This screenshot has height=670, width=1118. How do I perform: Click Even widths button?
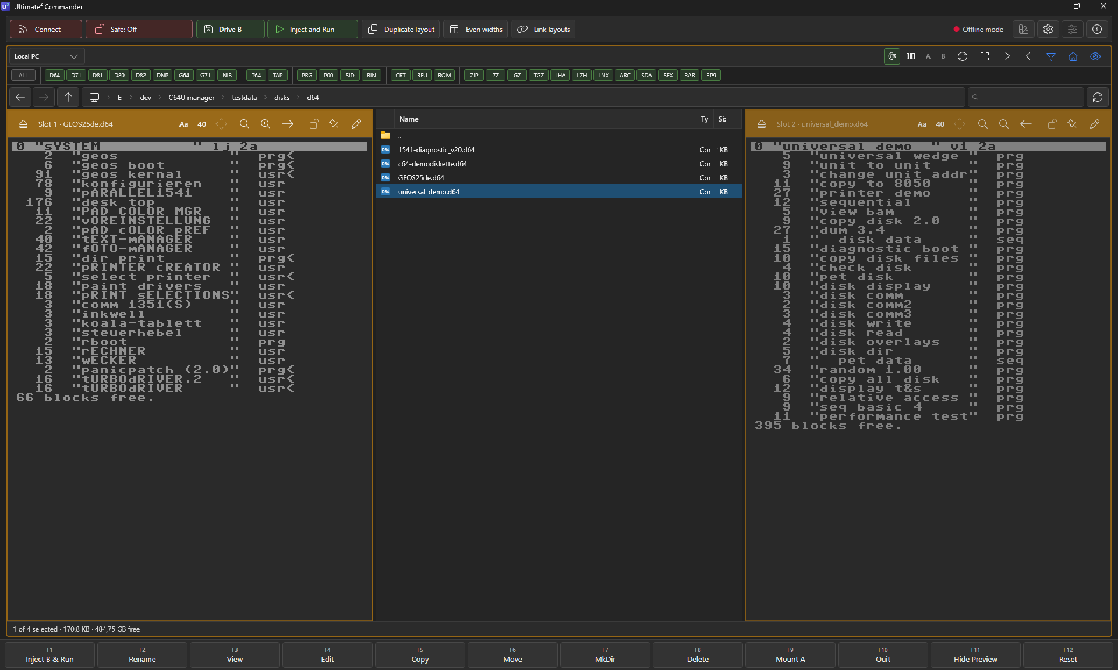pyautogui.click(x=476, y=29)
